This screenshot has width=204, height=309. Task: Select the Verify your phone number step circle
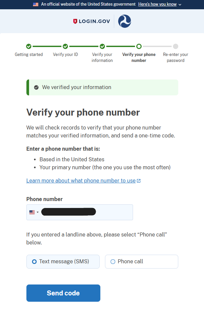pyautogui.click(x=139, y=46)
